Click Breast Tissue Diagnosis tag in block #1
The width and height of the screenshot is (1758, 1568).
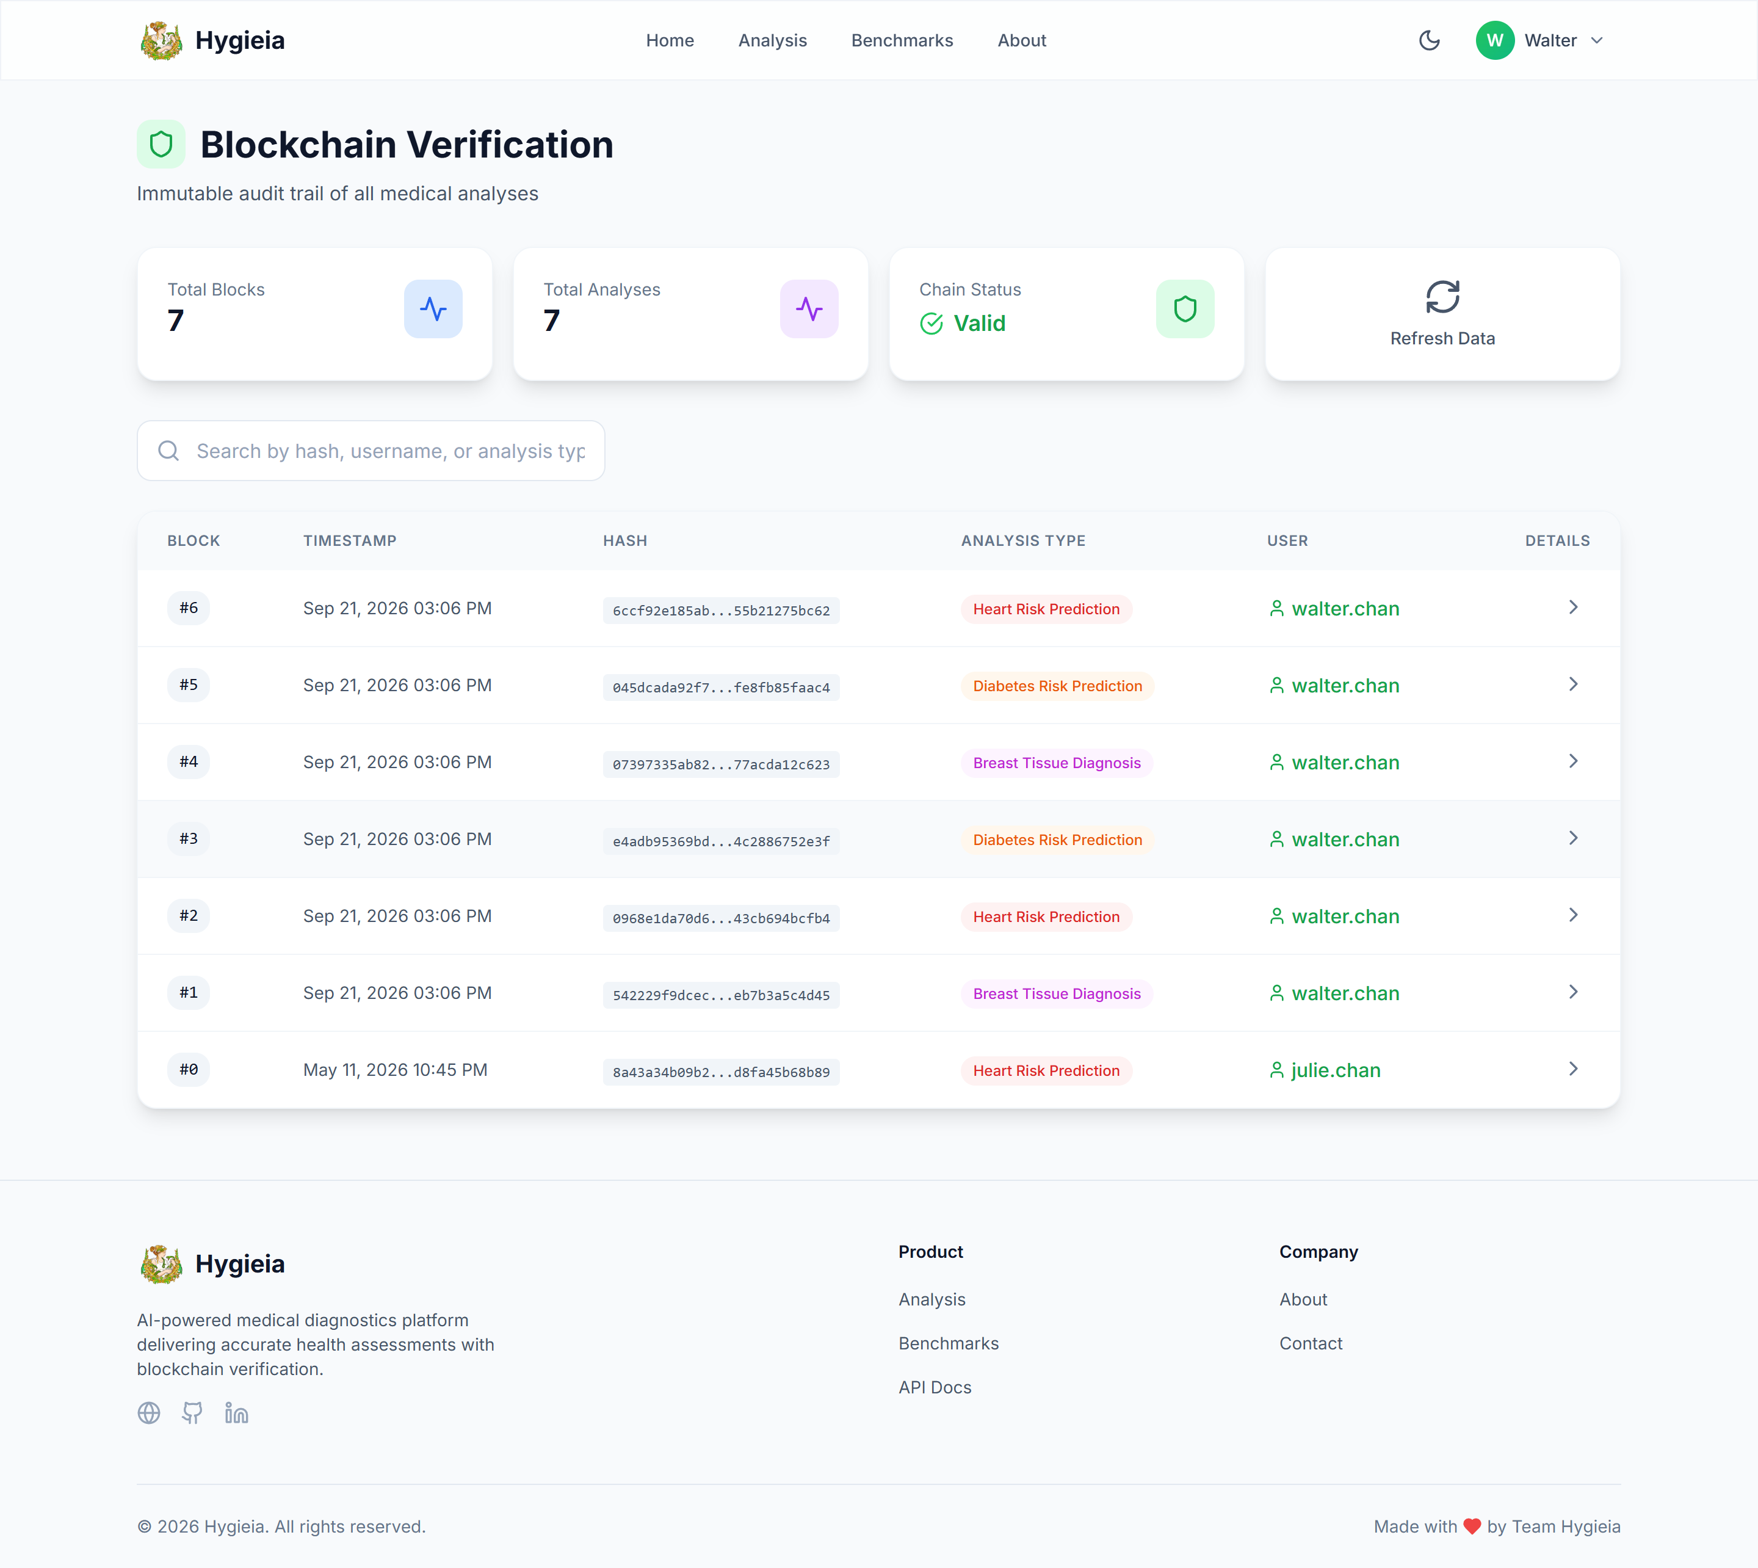coord(1057,993)
